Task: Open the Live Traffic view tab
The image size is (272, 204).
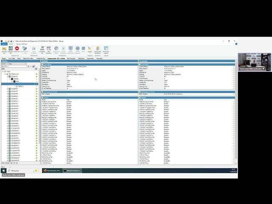Action: click(12, 59)
